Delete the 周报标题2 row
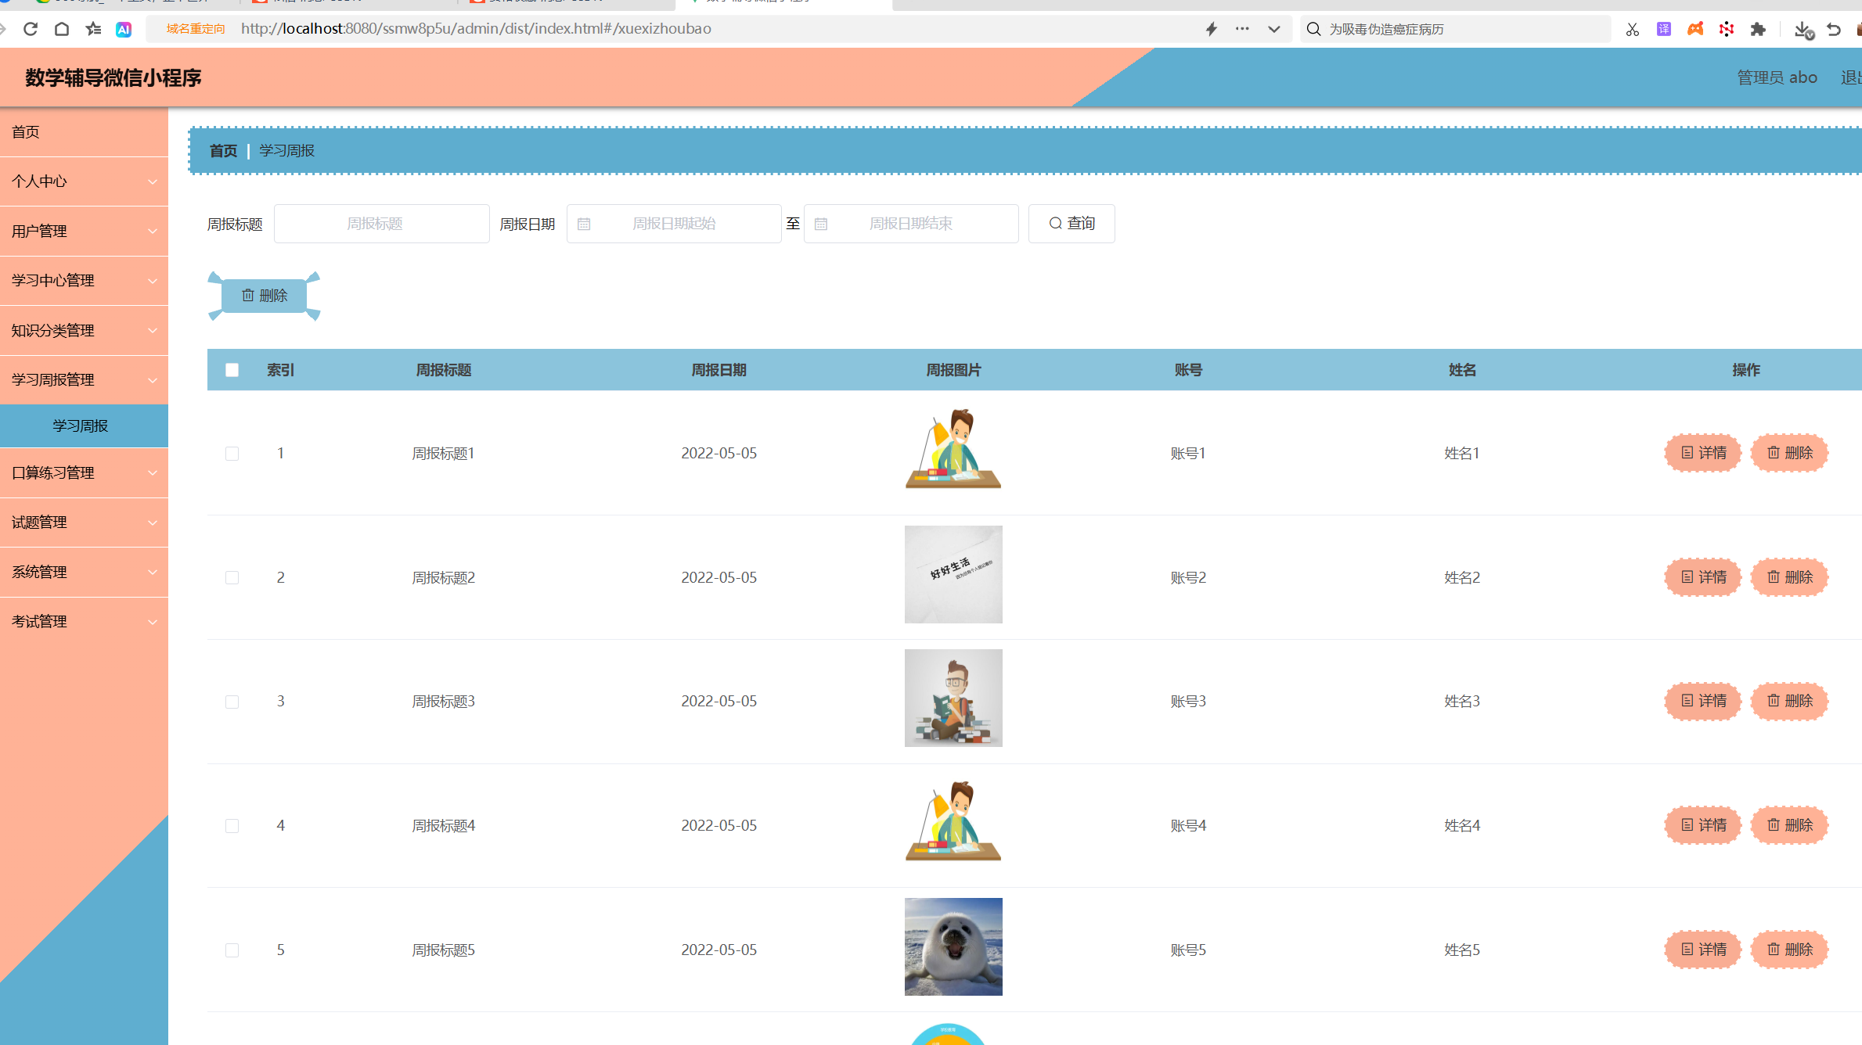Image resolution: width=1862 pixels, height=1045 pixels. 1789,577
